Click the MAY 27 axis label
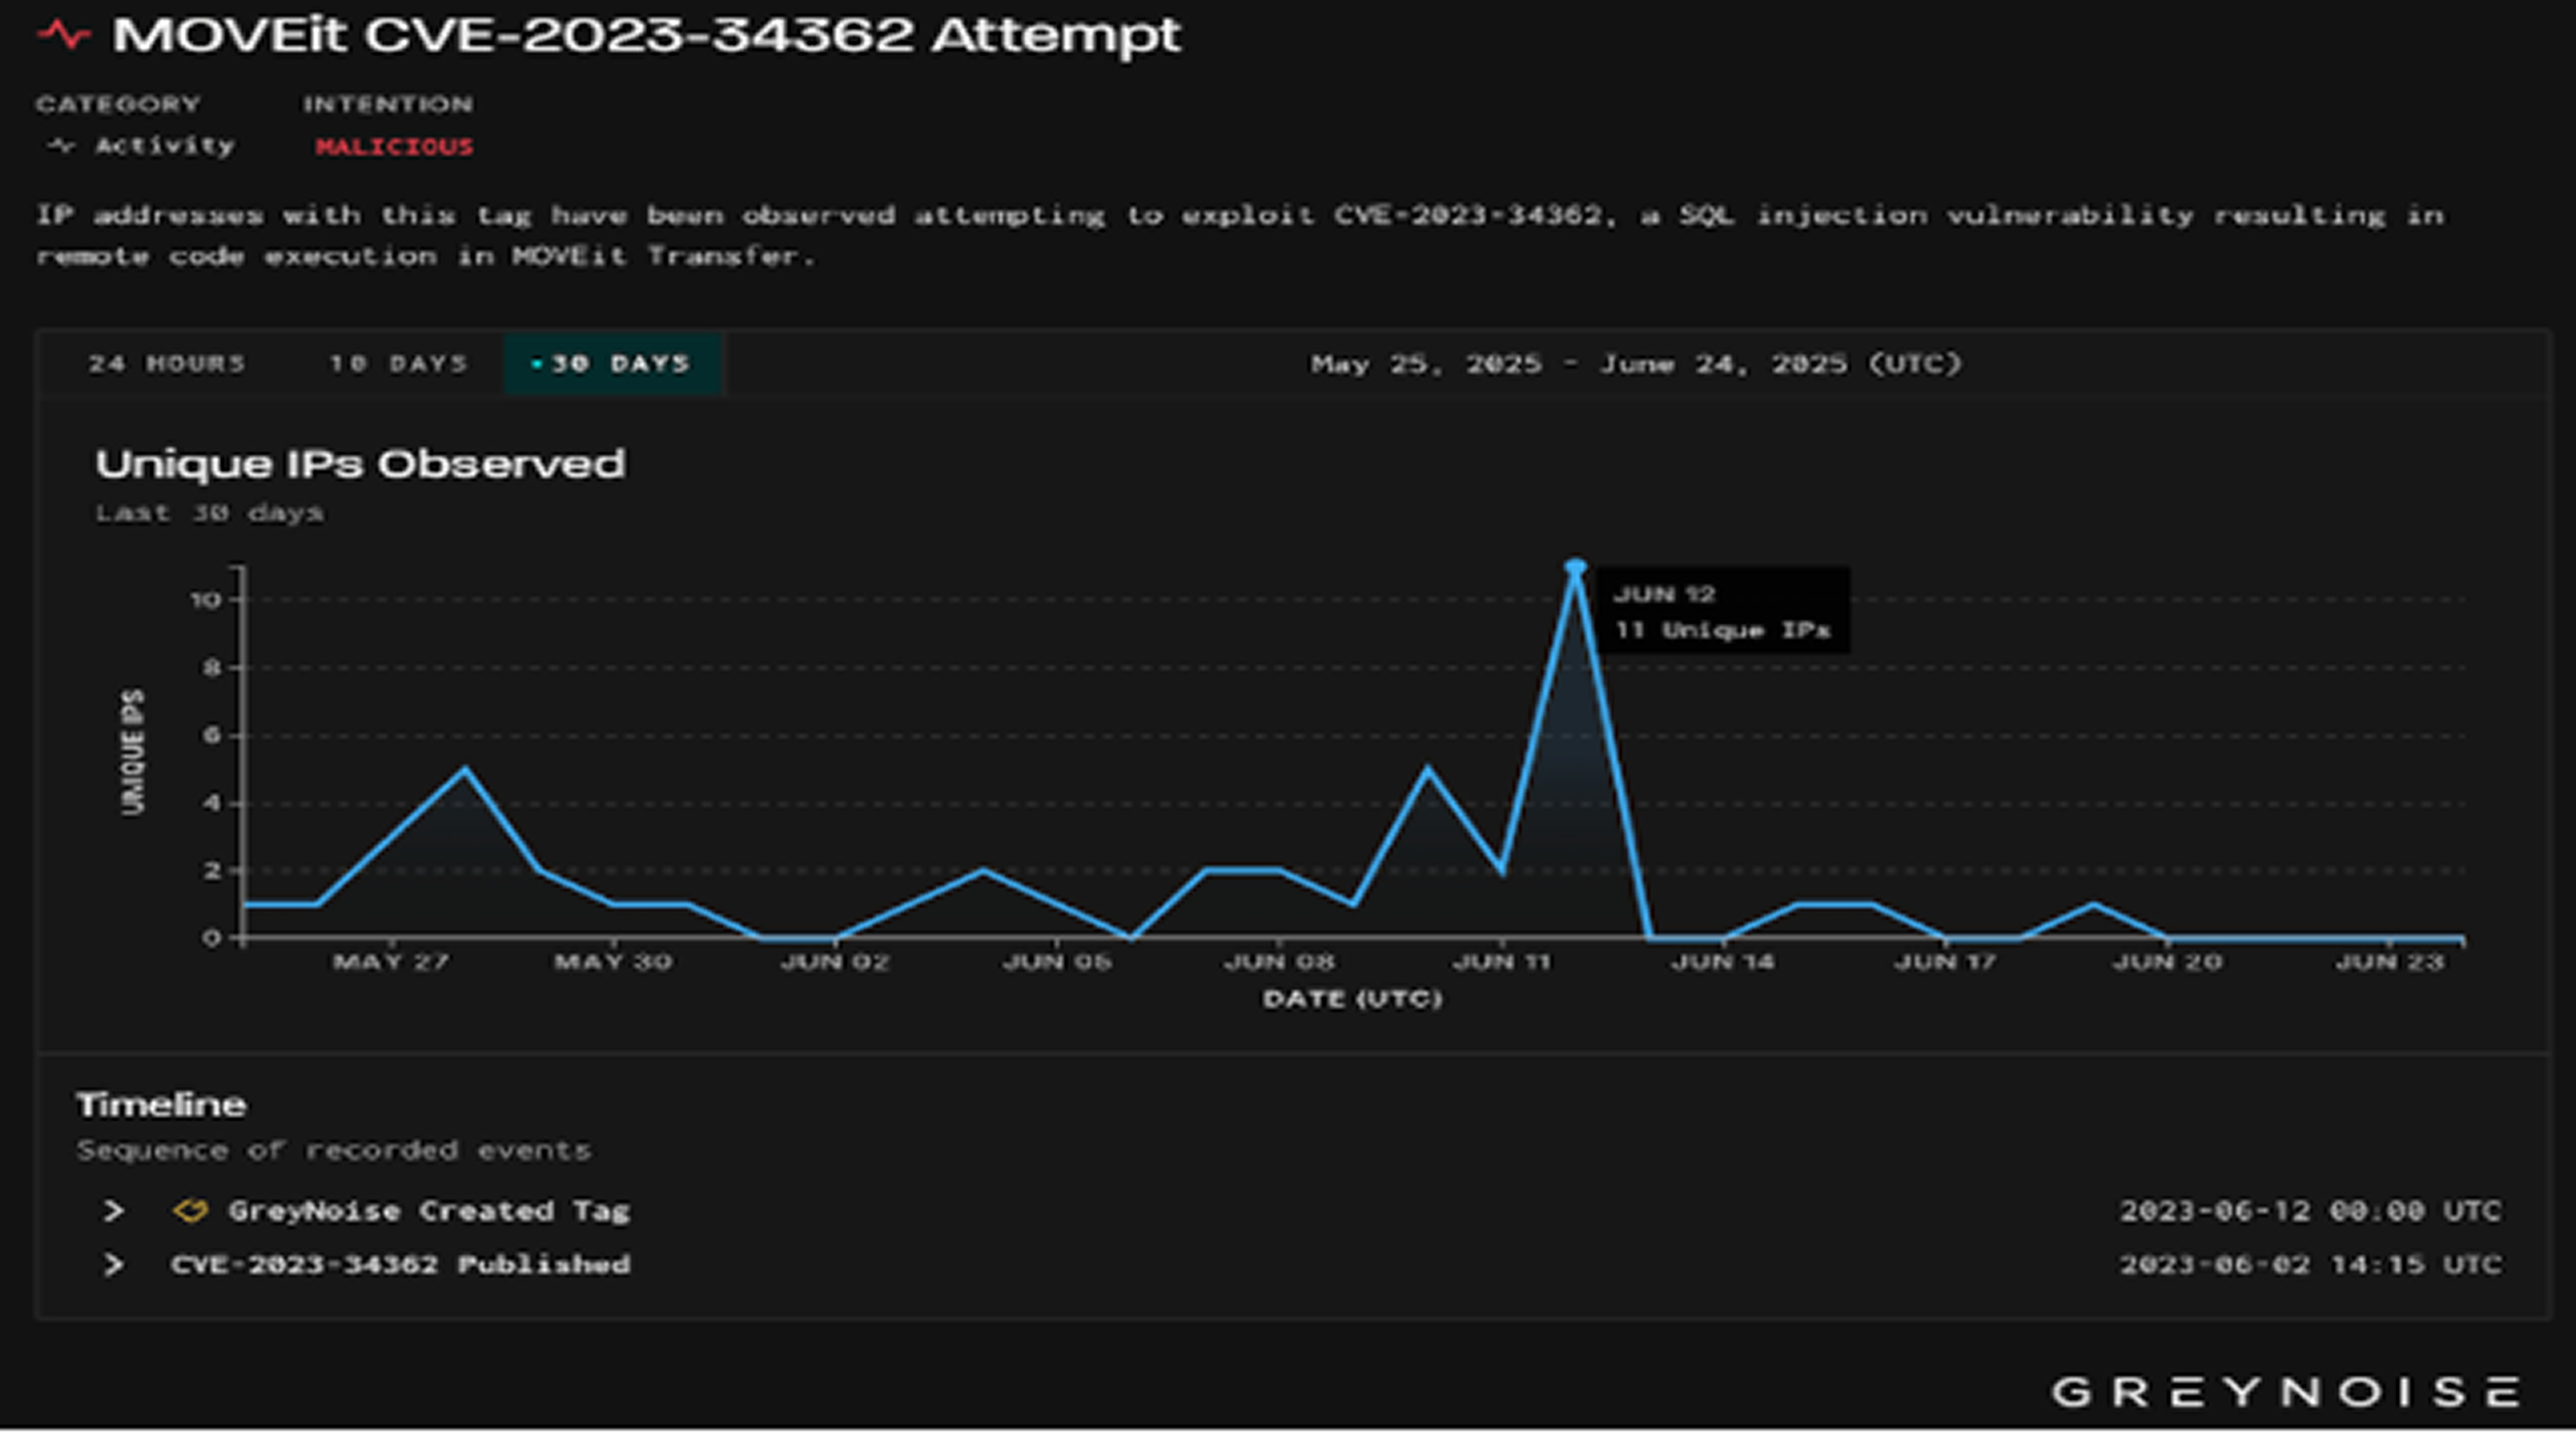The width and height of the screenshot is (2576, 1432). click(391, 962)
